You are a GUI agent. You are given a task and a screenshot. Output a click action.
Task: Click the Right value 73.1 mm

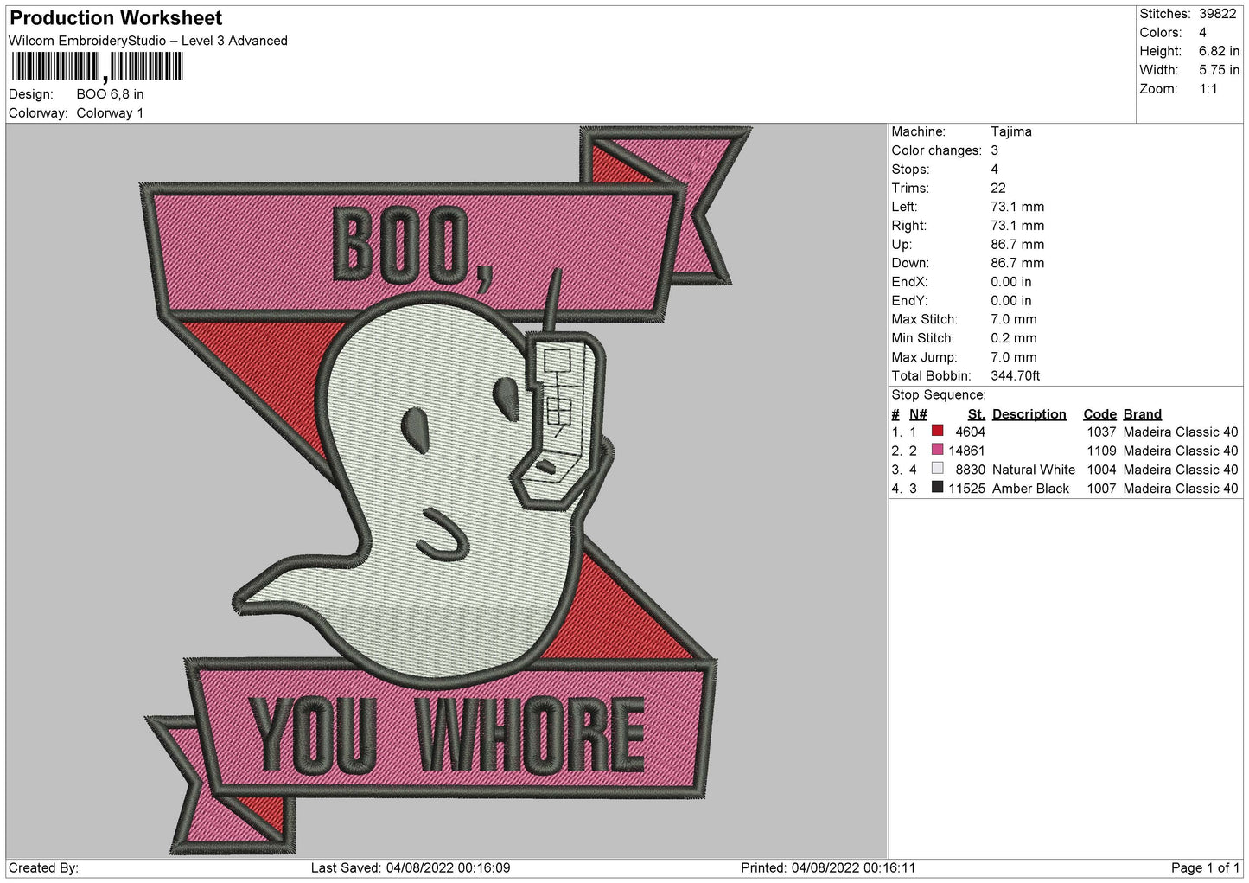coord(1017,226)
